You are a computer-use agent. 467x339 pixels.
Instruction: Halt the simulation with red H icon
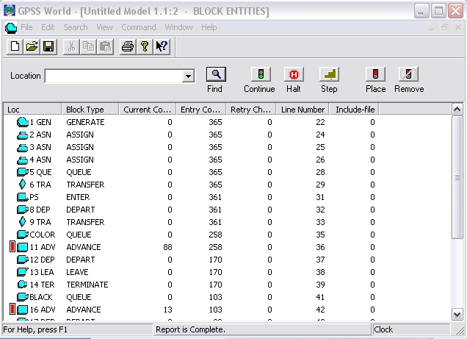tap(294, 74)
